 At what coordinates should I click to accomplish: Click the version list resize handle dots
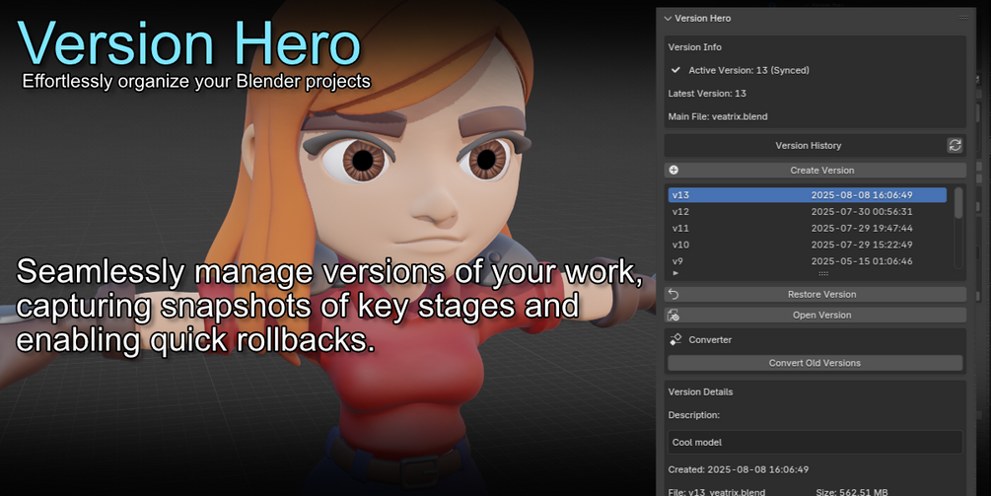[x=823, y=273]
